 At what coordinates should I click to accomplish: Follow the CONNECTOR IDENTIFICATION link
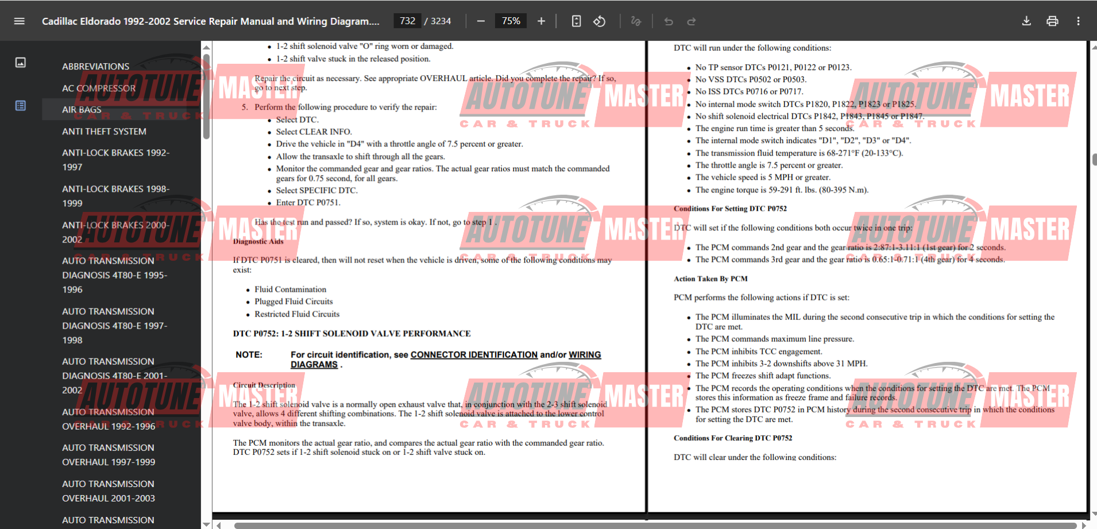tap(474, 355)
